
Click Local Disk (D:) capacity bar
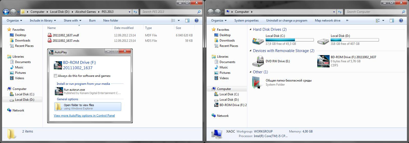355,40
